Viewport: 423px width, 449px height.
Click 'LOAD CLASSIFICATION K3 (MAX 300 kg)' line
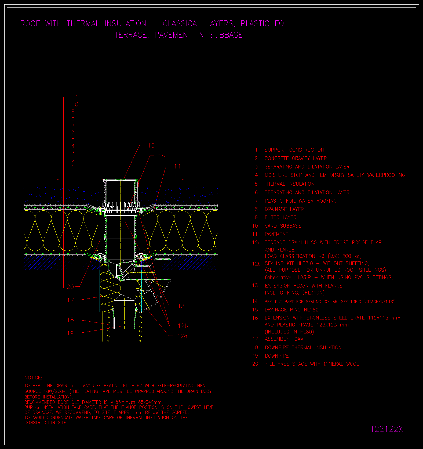(x=313, y=256)
